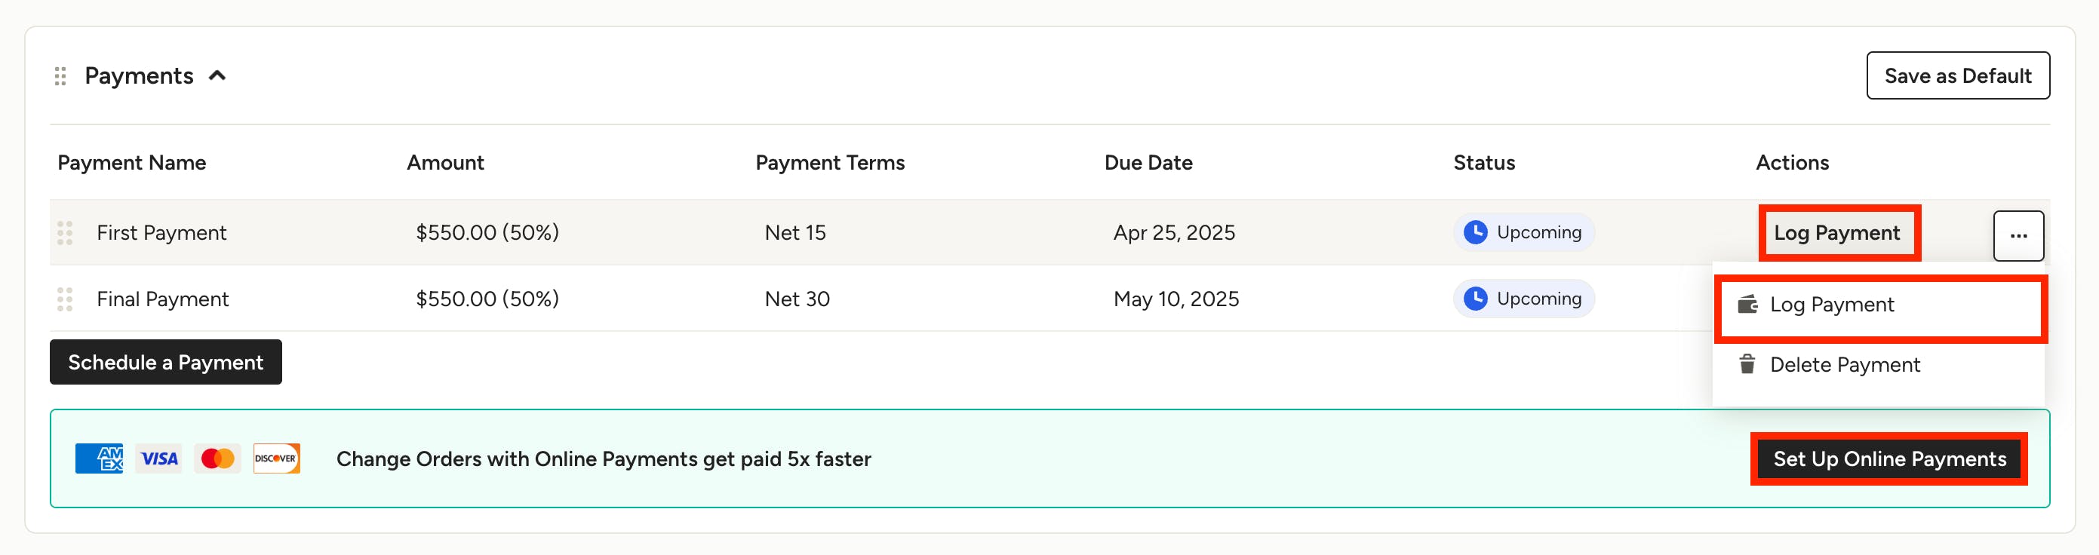This screenshot has width=2099, height=555.
Task: Open the three-dots actions menu
Action: (2018, 236)
